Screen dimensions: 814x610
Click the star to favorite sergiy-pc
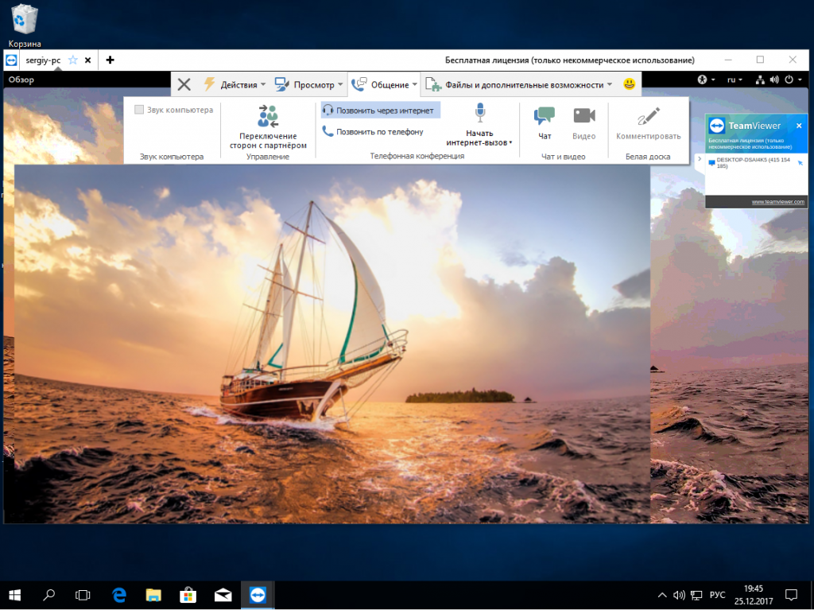[x=72, y=60]
